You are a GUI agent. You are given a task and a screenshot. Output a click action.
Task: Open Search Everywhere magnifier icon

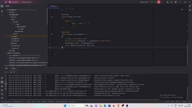click(171, 2)
